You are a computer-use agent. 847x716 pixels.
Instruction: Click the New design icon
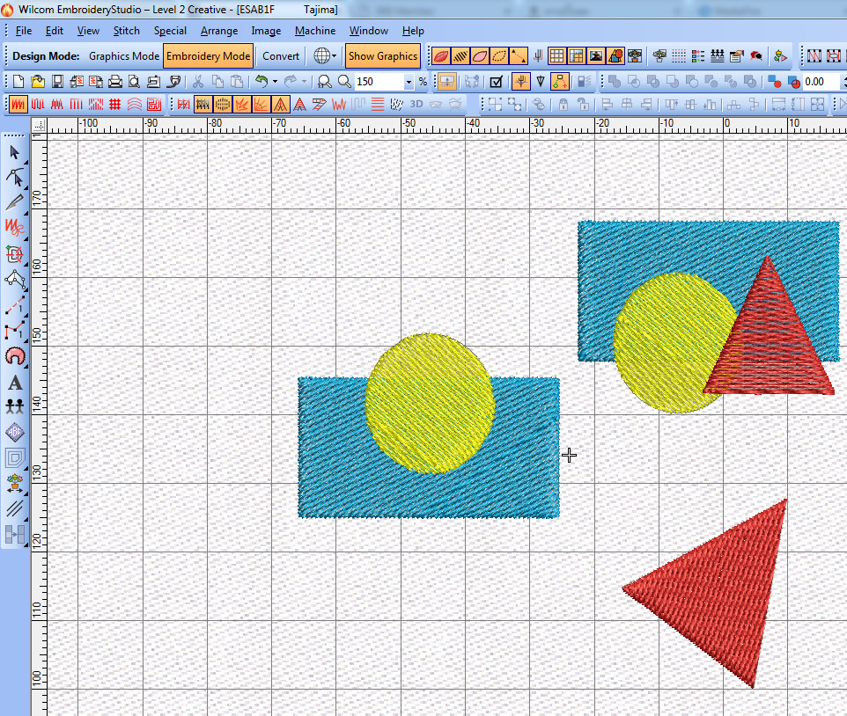pyautogui.click(x=18, y=82)
